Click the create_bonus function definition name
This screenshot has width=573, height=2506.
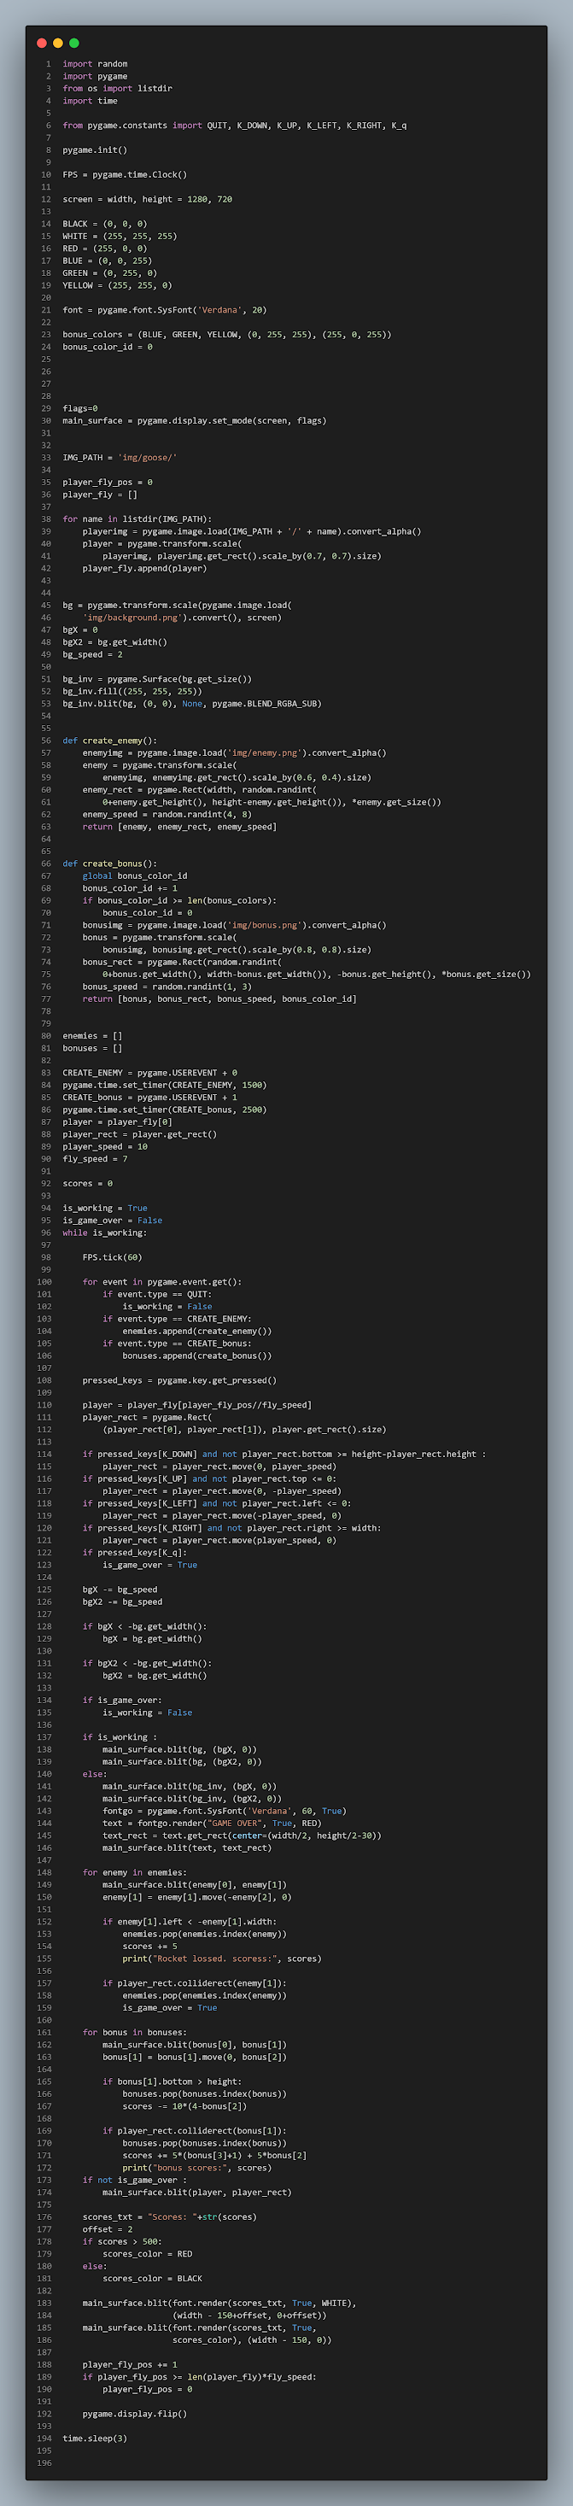tap(114, 863)
